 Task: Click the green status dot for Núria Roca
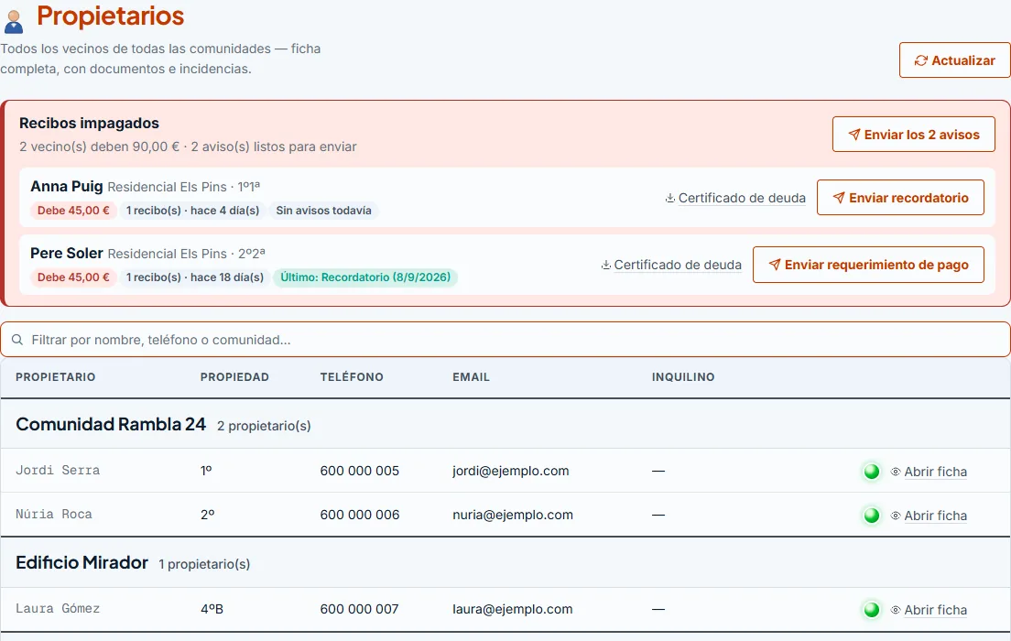872,516
